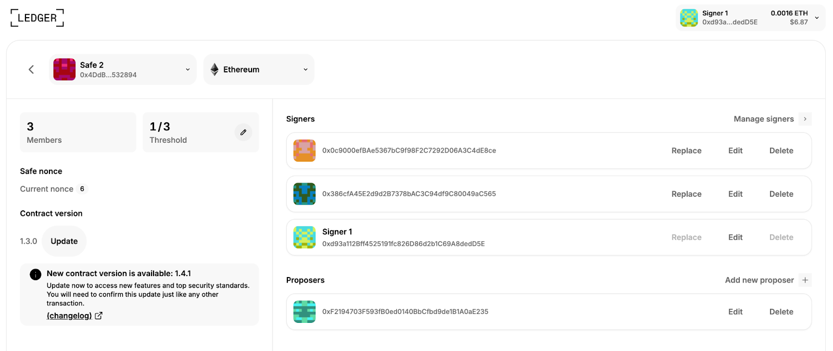The height and width of the screenshot is (351, 833).
Task: Expand the Signer 1 wallet menu
Action: click(x=817, y=18)
